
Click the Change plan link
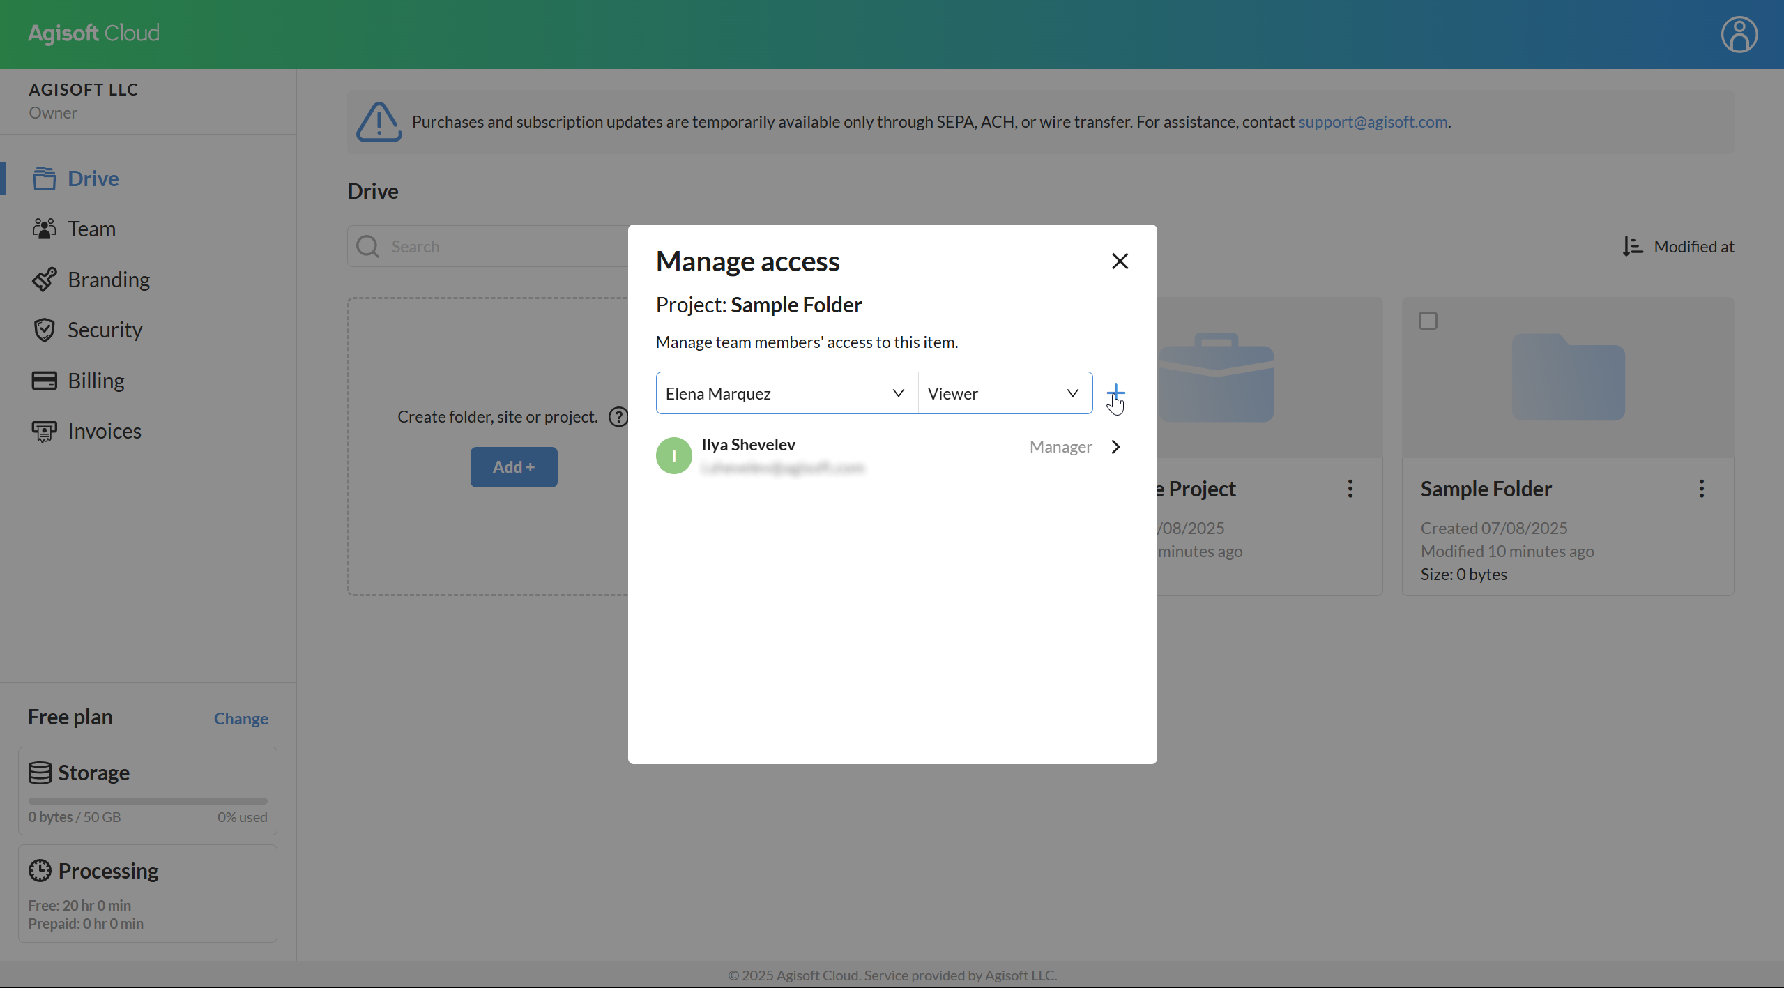pos(241,718)
